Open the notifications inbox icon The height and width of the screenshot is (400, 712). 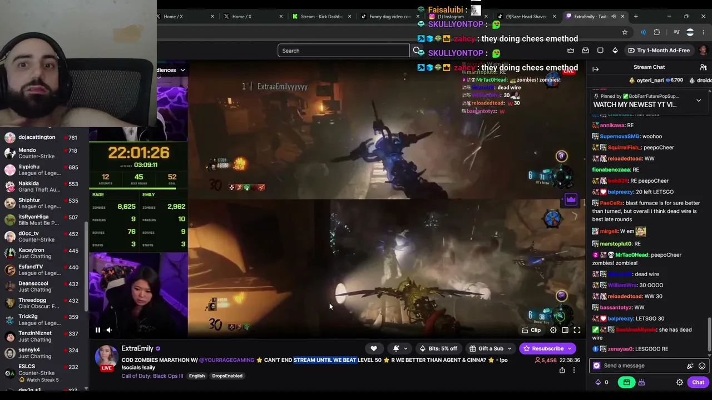pyautogui.click(x=585, y=51)
